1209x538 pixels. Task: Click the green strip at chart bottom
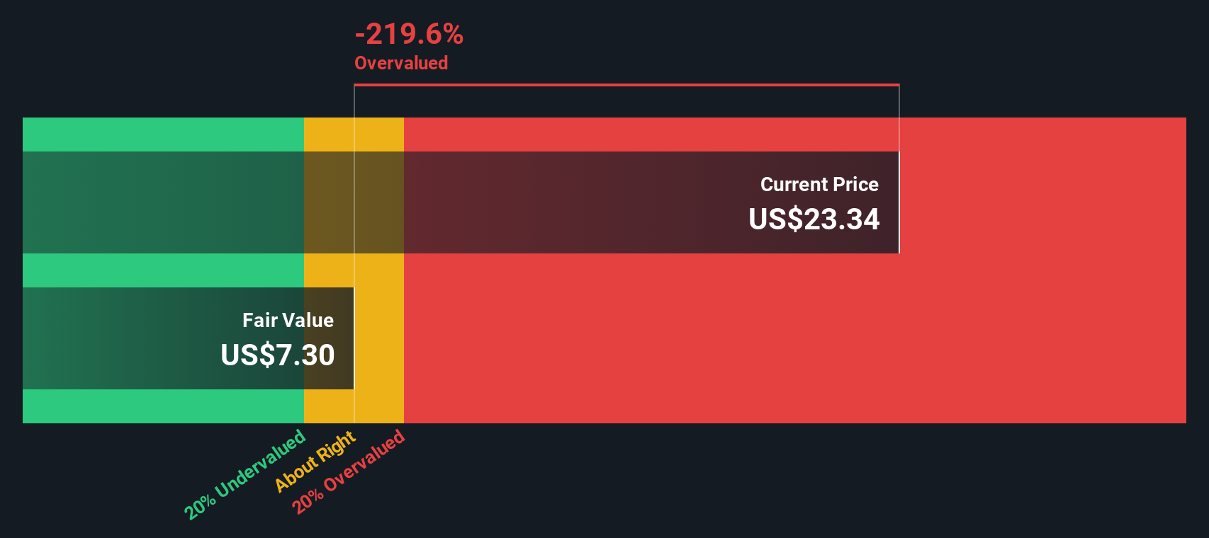tap(163, 406)
